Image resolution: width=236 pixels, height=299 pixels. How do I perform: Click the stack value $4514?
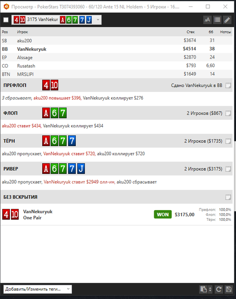[x=190, y=49]
